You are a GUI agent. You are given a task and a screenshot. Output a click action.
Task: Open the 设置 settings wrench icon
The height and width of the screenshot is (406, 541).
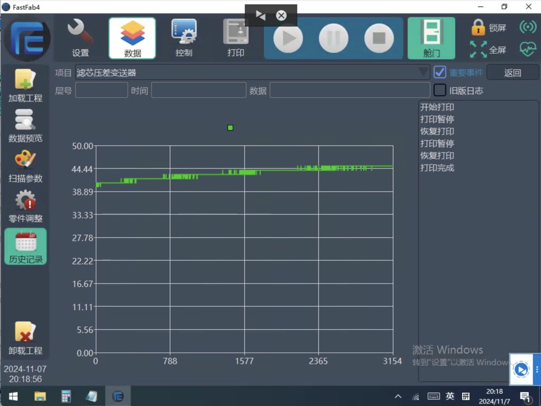pyautogui.click(x=80, y=38)
